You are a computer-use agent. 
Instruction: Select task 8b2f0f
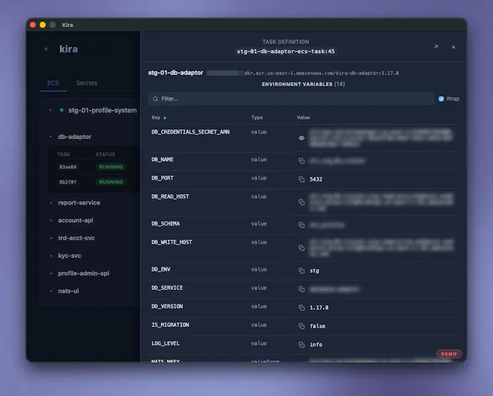tap(68, 182)
